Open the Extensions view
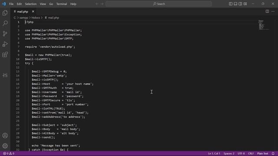Image resolution: width=278 pixels, height=156 pixels. [5, 55]
